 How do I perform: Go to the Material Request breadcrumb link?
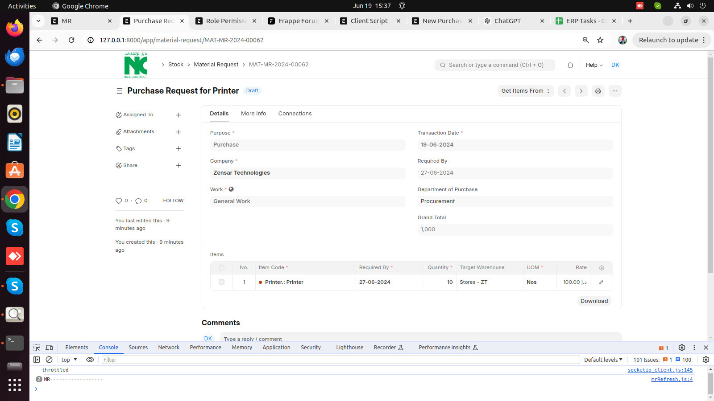(216, 65)
